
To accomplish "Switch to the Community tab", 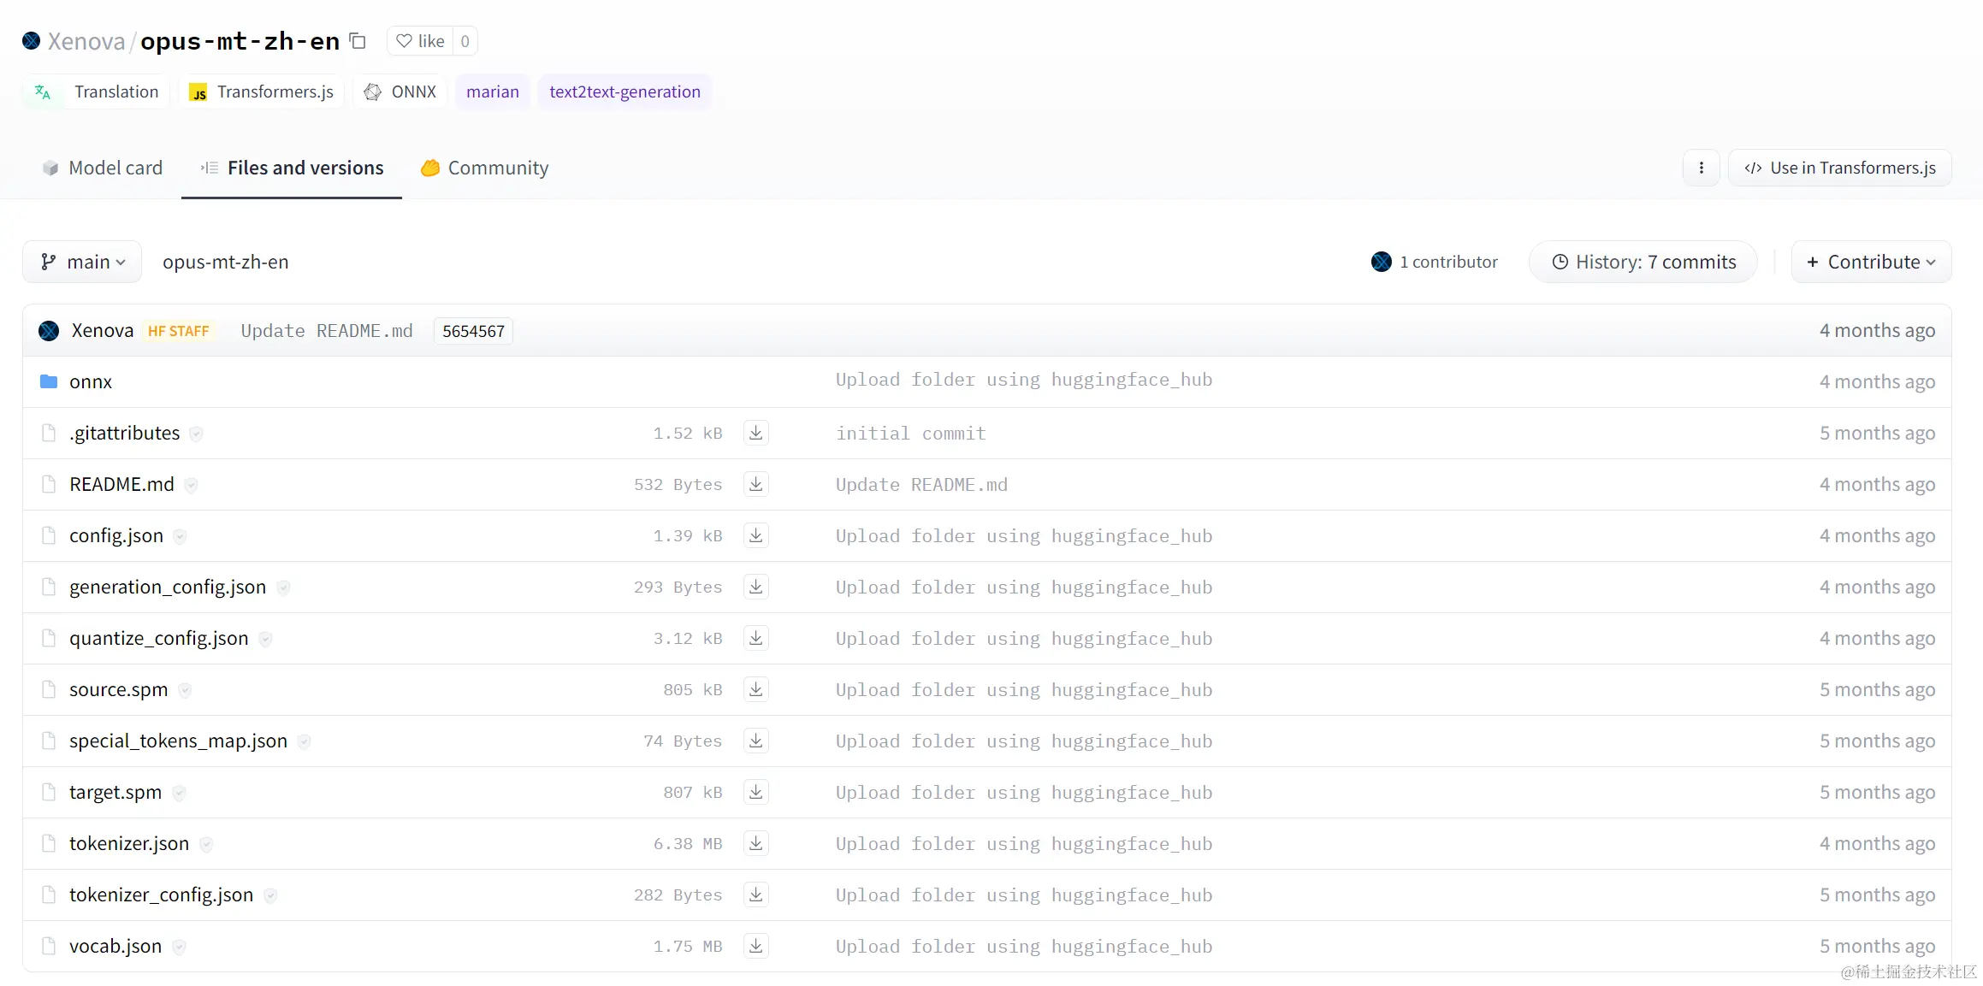I will pyautogui.click(x=484, y=168).
